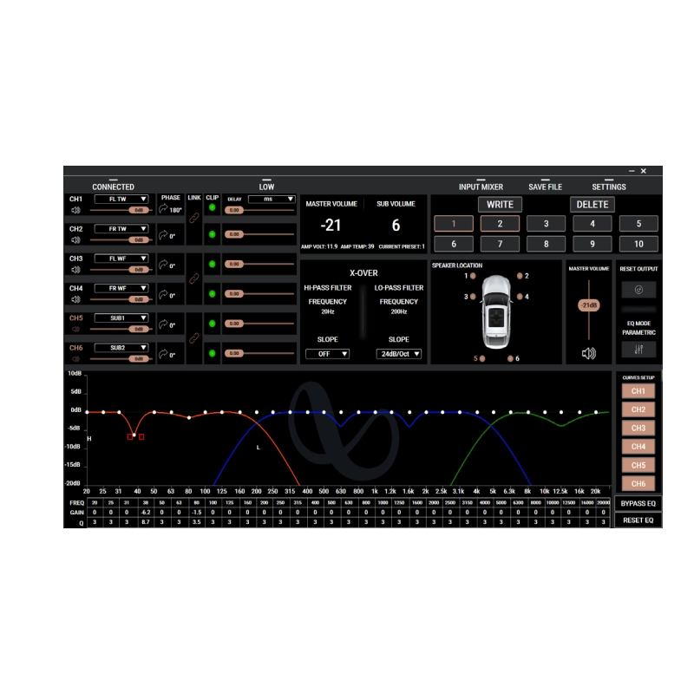The image size is (694, 694).
Task: Toggle the link icon between CH5 and CH6
Action: (x=195, y=337)
